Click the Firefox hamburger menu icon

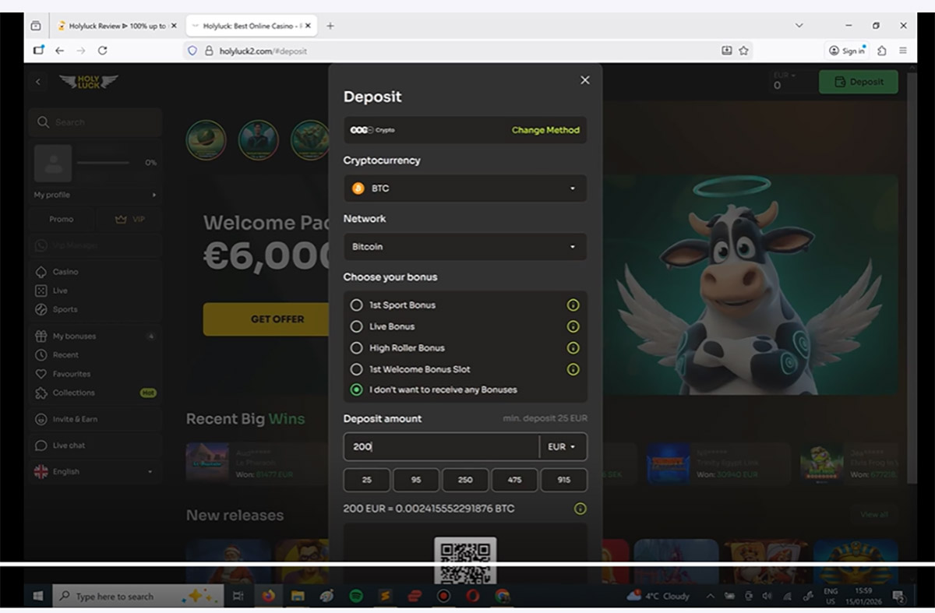[x=903, y=51]
